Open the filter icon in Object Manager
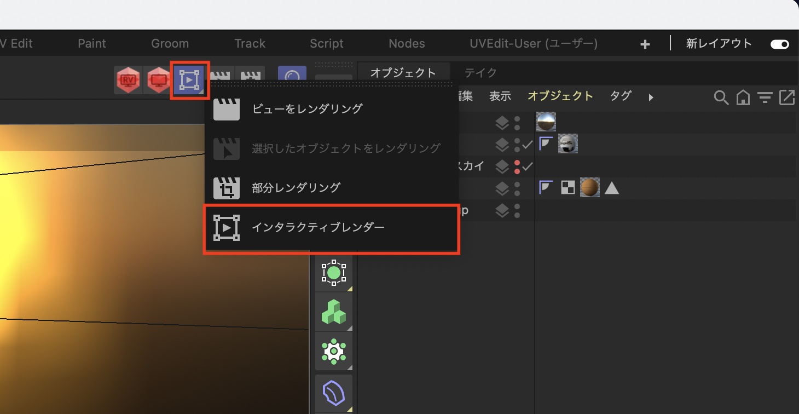The height and width of the screenshot is (414, 799). pos(765,97)
